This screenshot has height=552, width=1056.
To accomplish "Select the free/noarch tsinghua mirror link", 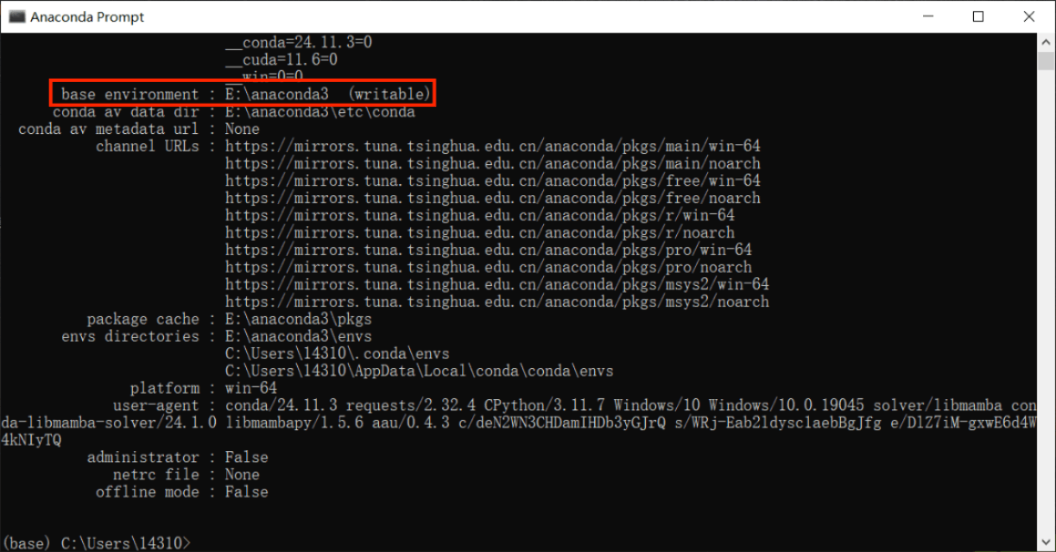I will pos(492,198).
